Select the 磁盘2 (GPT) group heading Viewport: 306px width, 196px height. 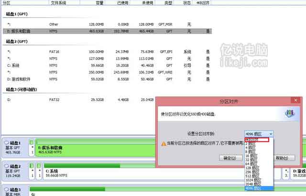tap(17, 41)
